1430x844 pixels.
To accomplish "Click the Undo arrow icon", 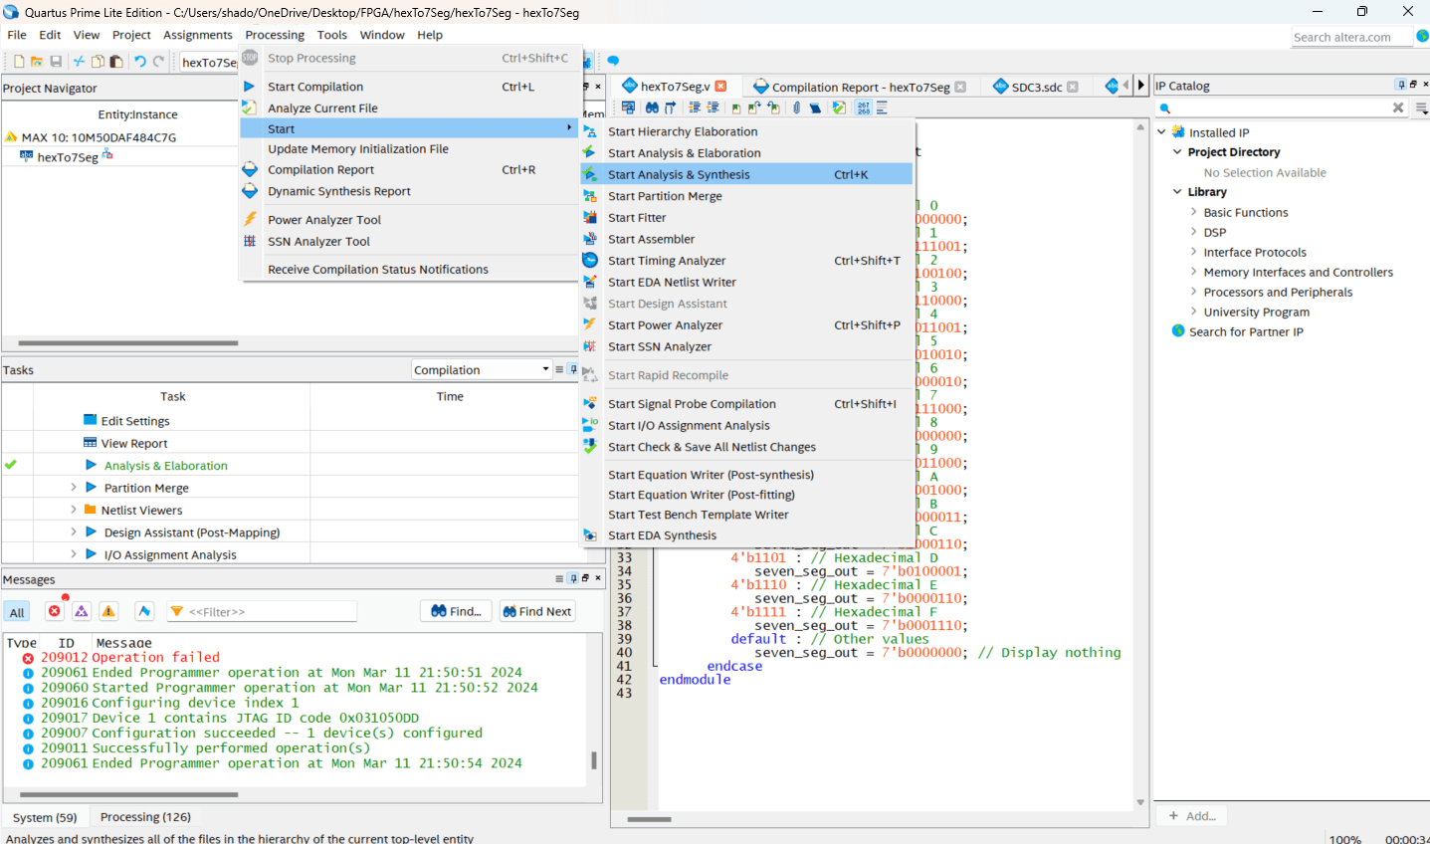I will 140,62.
